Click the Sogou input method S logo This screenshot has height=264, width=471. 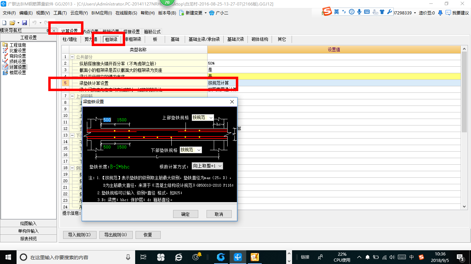point(327,12)
